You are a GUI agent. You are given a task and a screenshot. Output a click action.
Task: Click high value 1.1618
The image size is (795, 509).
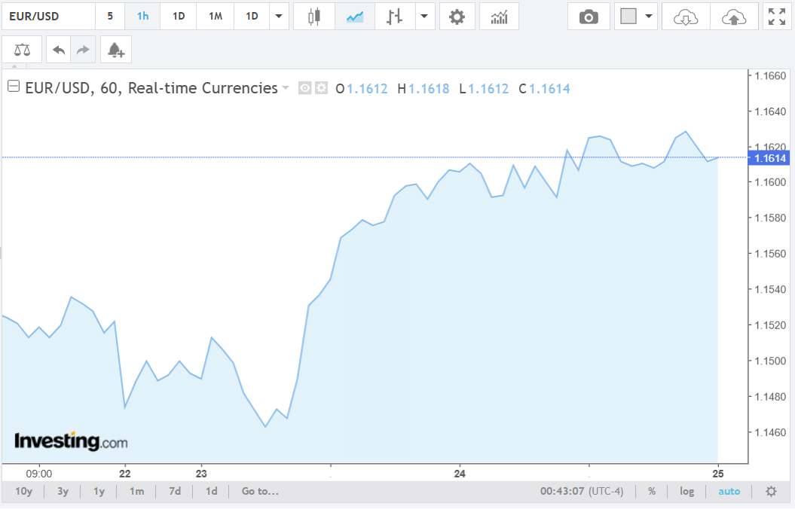429,89
